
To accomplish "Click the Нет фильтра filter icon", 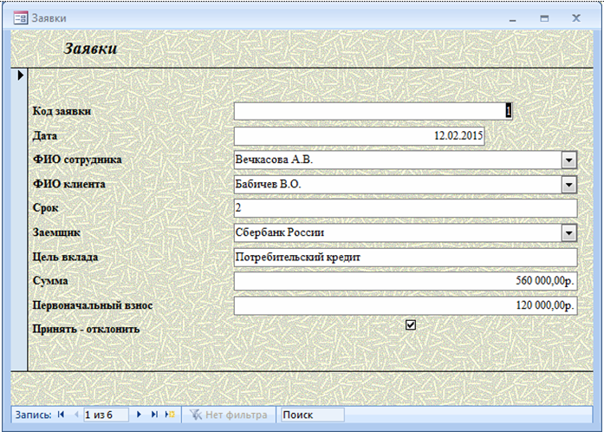I will coord(196,415).
